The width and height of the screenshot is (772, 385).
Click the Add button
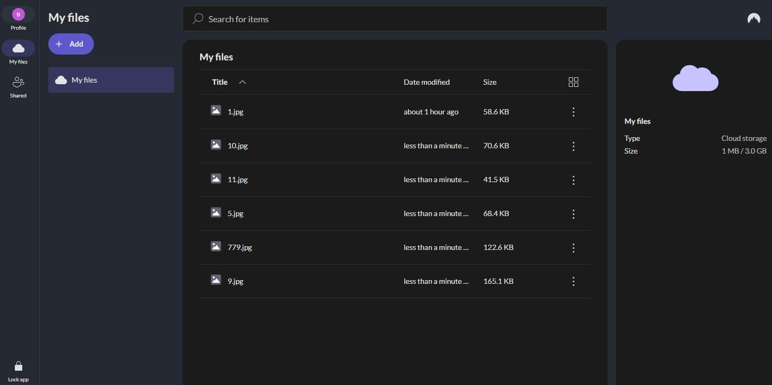tap(71, 44)
